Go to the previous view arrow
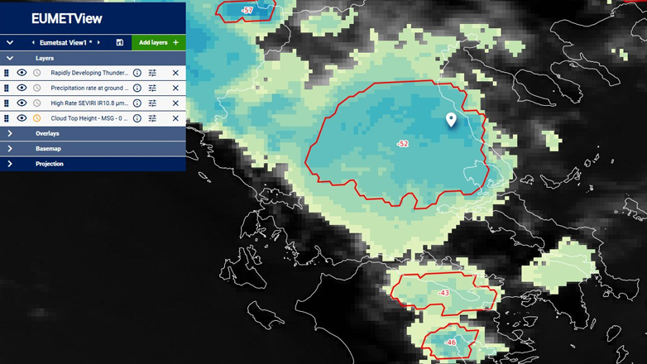Image resolution: width=647 pixels, height=364 pixels. [33, 42]
